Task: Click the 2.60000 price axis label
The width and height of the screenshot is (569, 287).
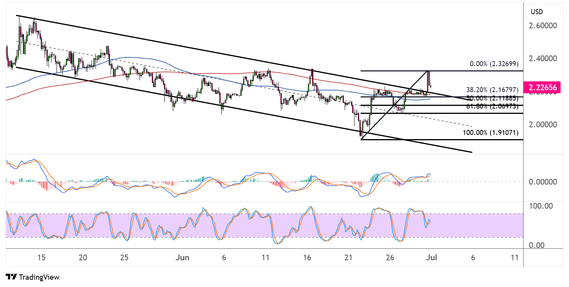Action: tap(543, 26)
